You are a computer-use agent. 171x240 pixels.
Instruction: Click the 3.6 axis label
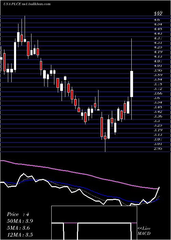157,98
